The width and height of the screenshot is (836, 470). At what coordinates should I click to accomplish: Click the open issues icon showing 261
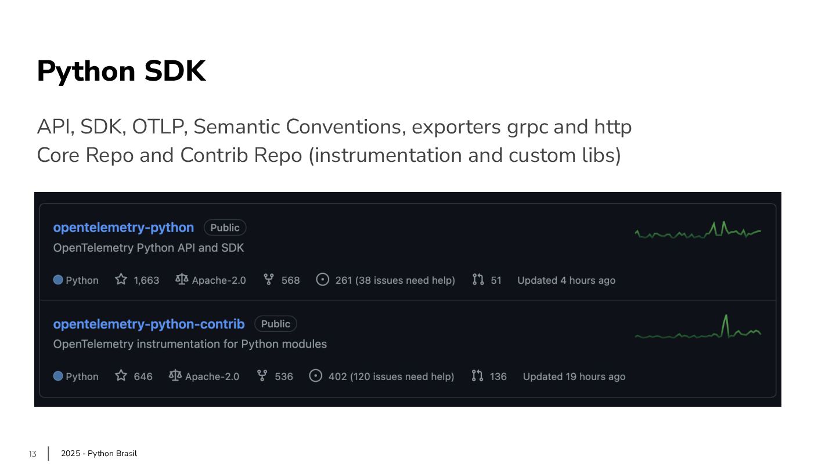click(322, 280)
